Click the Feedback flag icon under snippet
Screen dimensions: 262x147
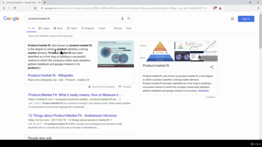coord(120,87)
